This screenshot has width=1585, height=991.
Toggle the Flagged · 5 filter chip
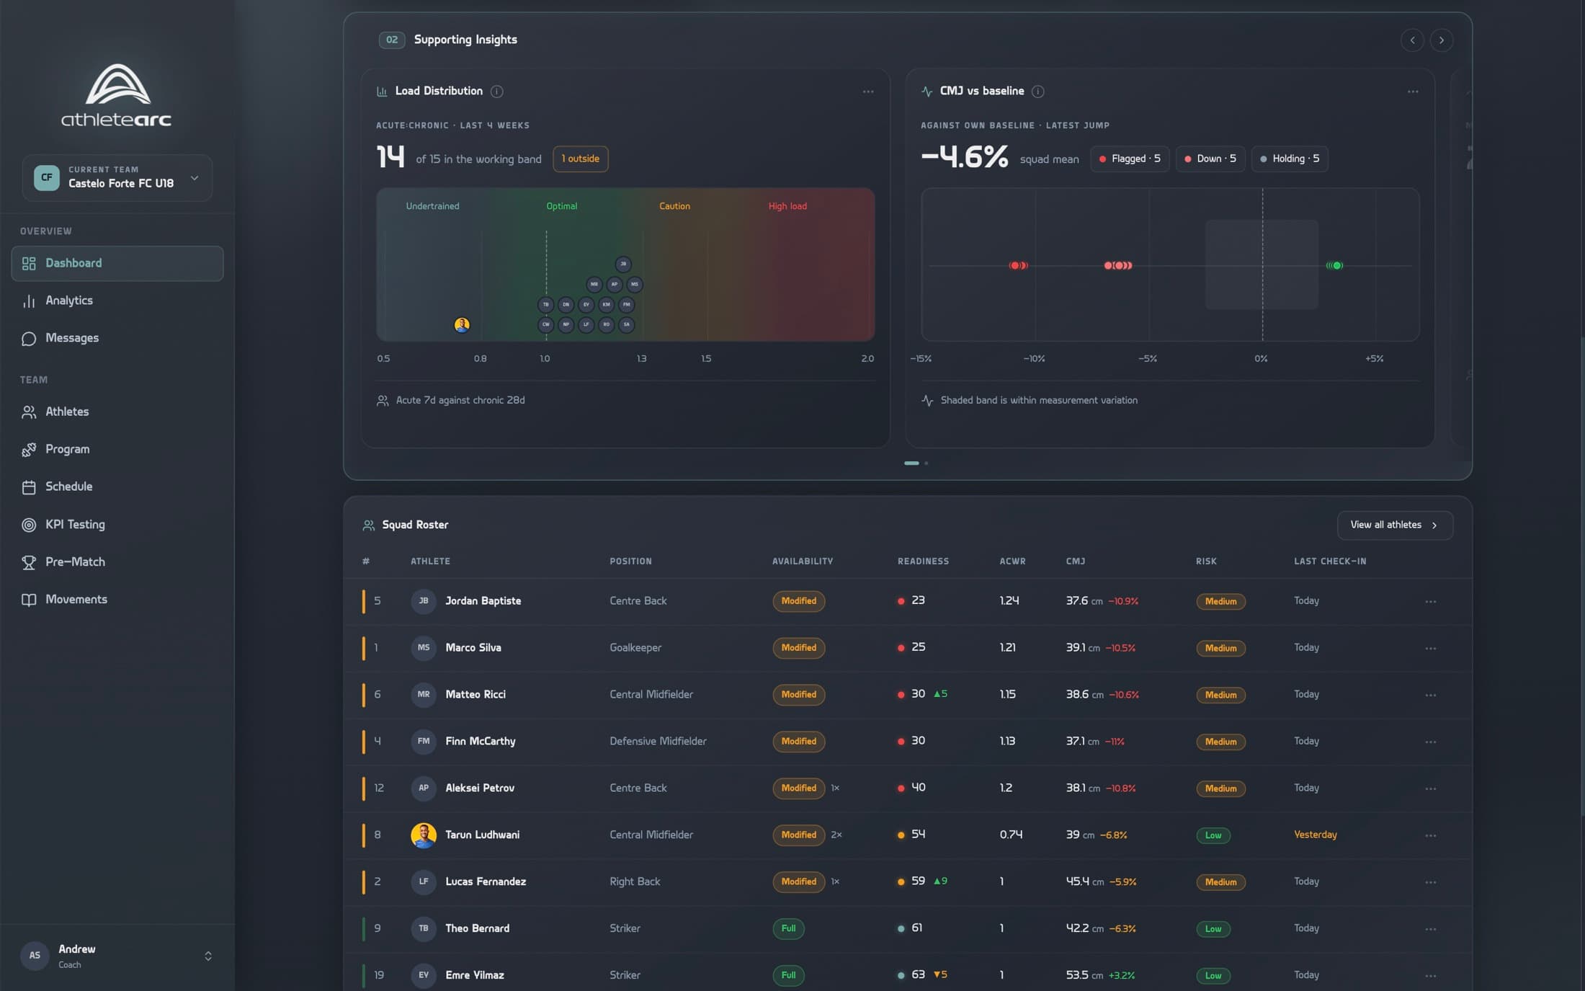click(x=1130, y=159)
